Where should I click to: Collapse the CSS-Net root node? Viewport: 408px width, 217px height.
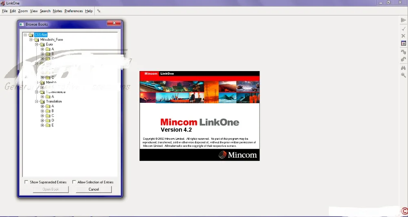(25, 35)
